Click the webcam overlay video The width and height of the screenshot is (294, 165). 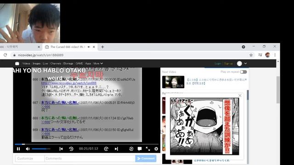point(30,23)
